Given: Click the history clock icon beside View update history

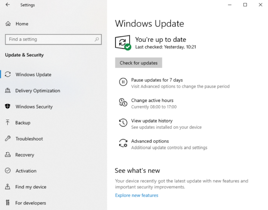Looking at the screenshot, I should tap(123, 123).
